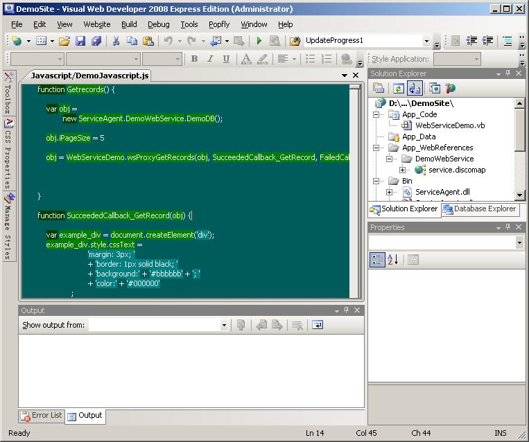Image resolution: width=529 pixels, height=442 pixels.
Task: Select WebServiceDemo.vb in Solution Explorer
Action: (450, 125)
